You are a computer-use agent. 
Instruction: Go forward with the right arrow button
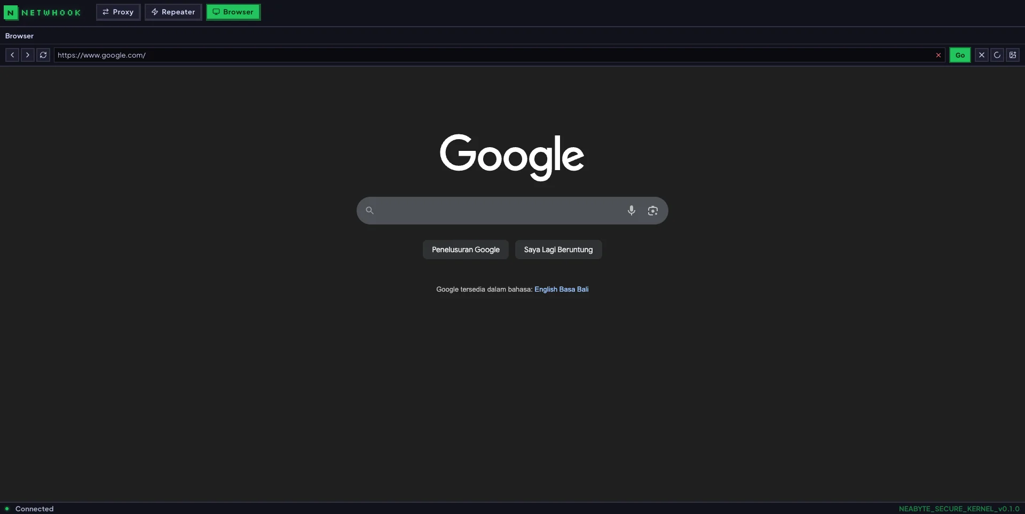[x=28, y=55]
